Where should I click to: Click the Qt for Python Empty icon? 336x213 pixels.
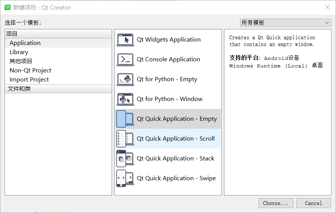125,79
